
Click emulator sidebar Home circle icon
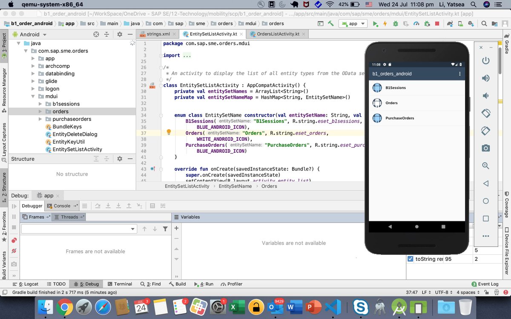point(486,201)
